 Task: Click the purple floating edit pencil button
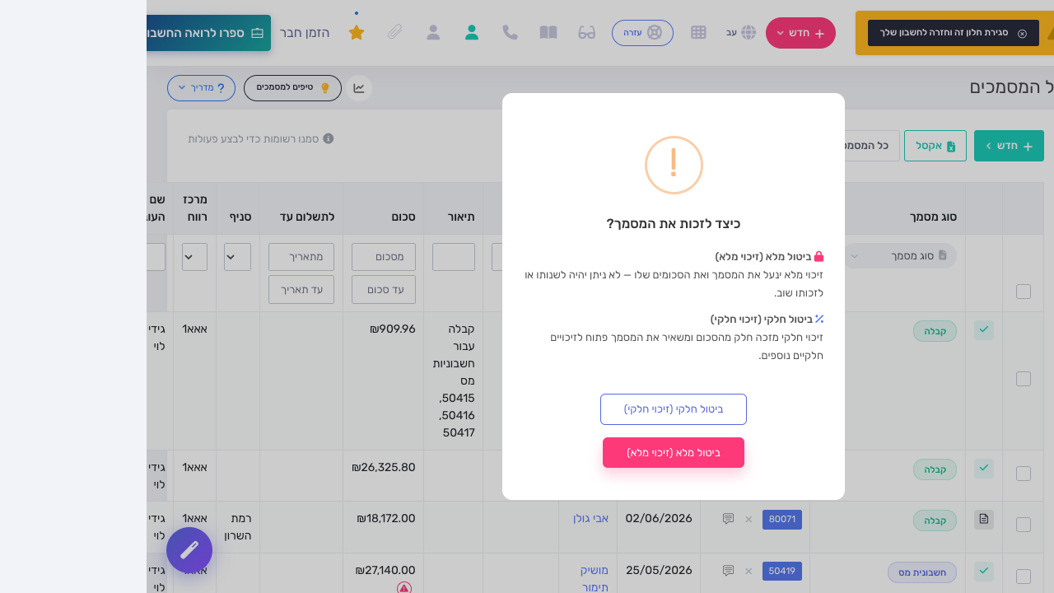(x=189, y=550)
